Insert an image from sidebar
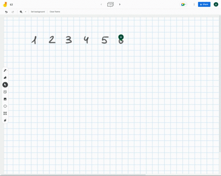This screenshot has height=176, width=221. (x=5, y=99)
